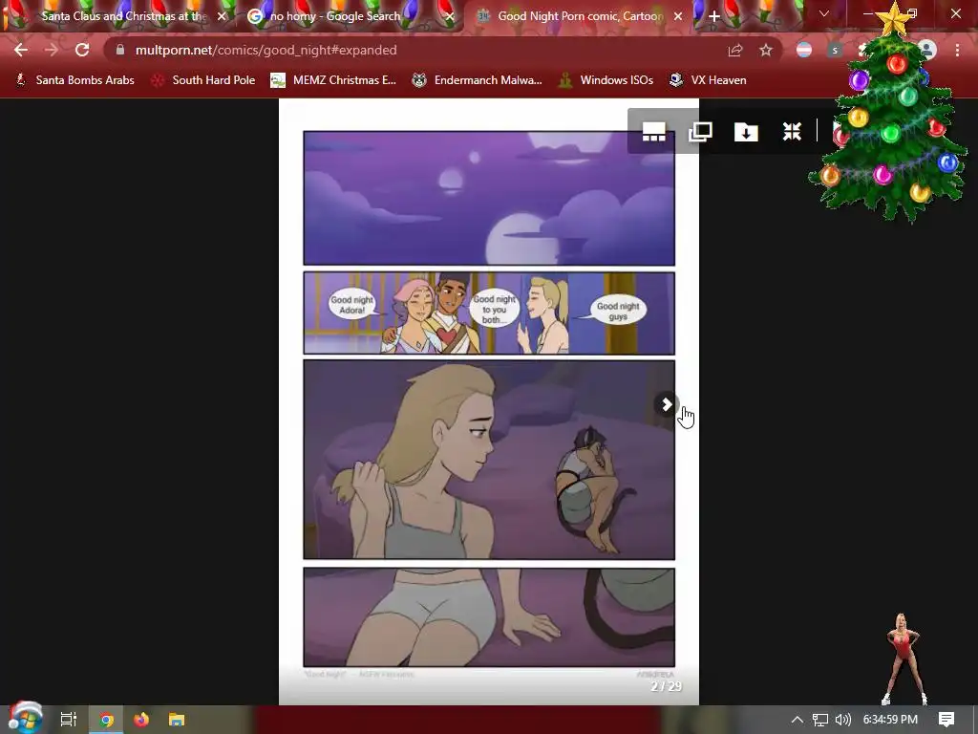The image size is (978, 734).
Task: Bookmark this page with the star icon
Action: (766, 50)
